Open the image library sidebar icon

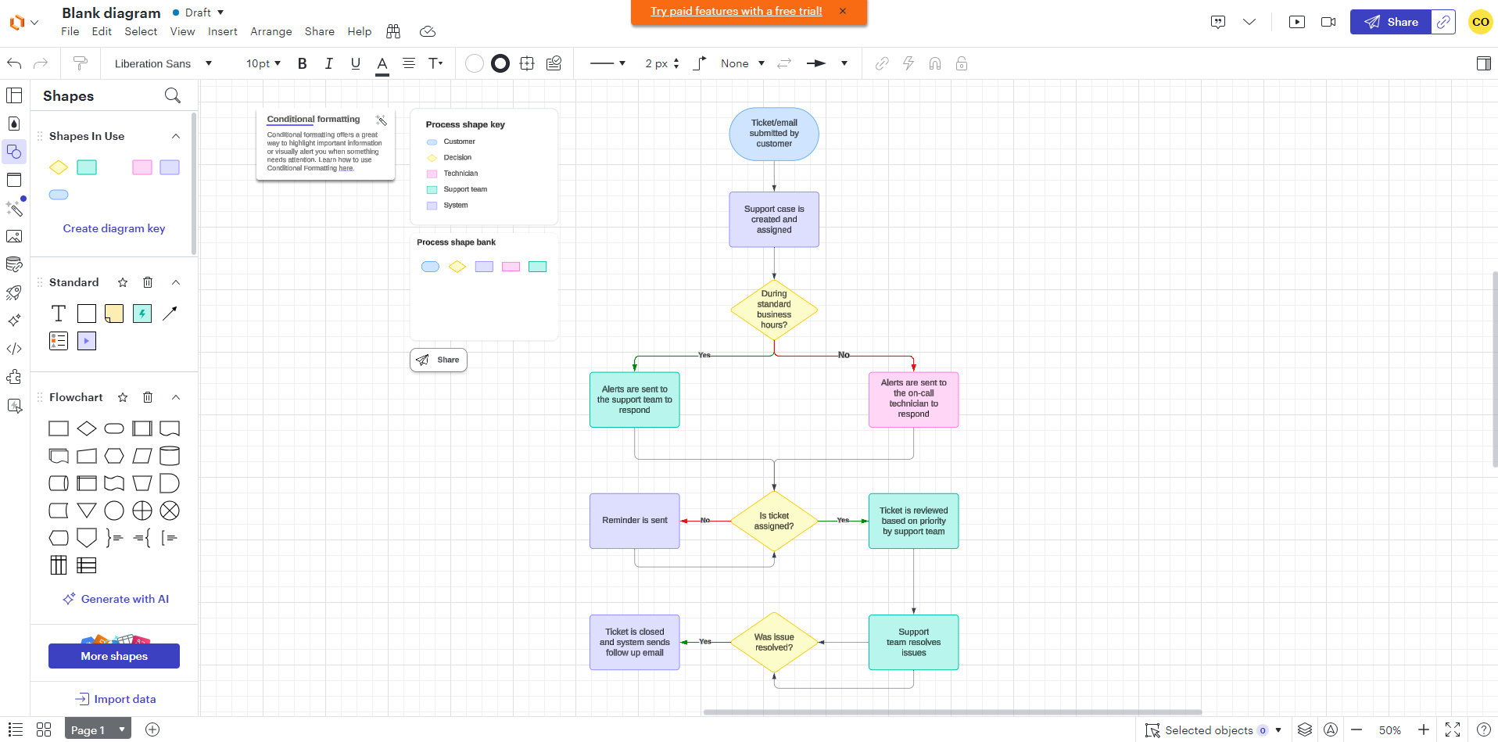[x=14, y=236]
